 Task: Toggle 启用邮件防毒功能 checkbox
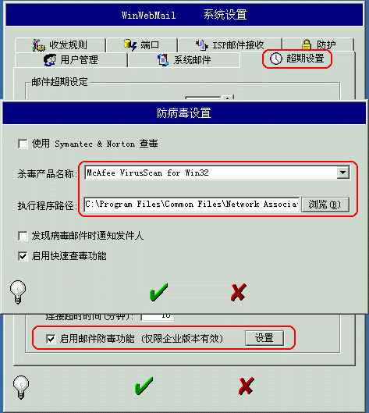pos(51,339)
